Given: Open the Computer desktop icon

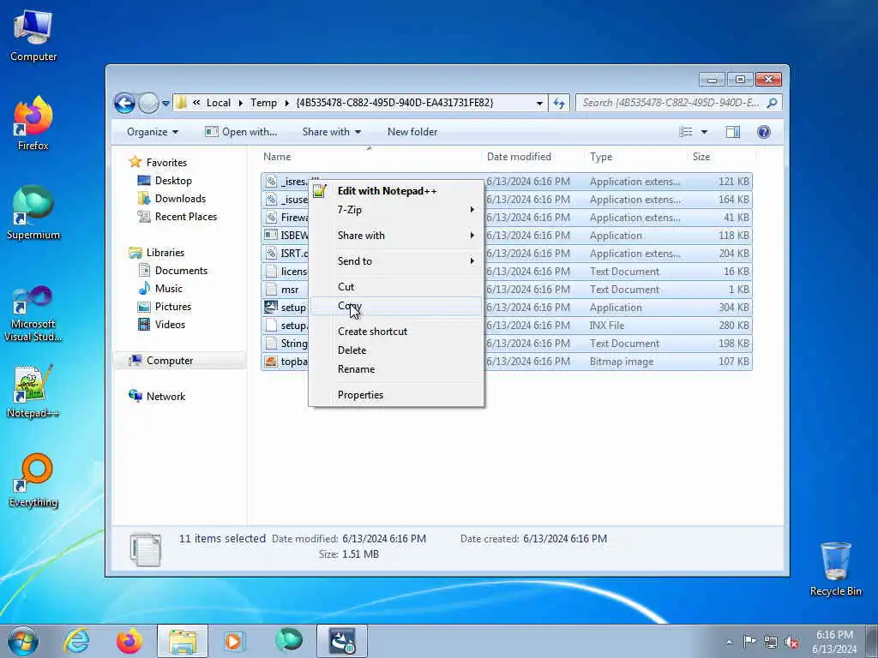Looking at the screenshot, I should tap(33, 36).
